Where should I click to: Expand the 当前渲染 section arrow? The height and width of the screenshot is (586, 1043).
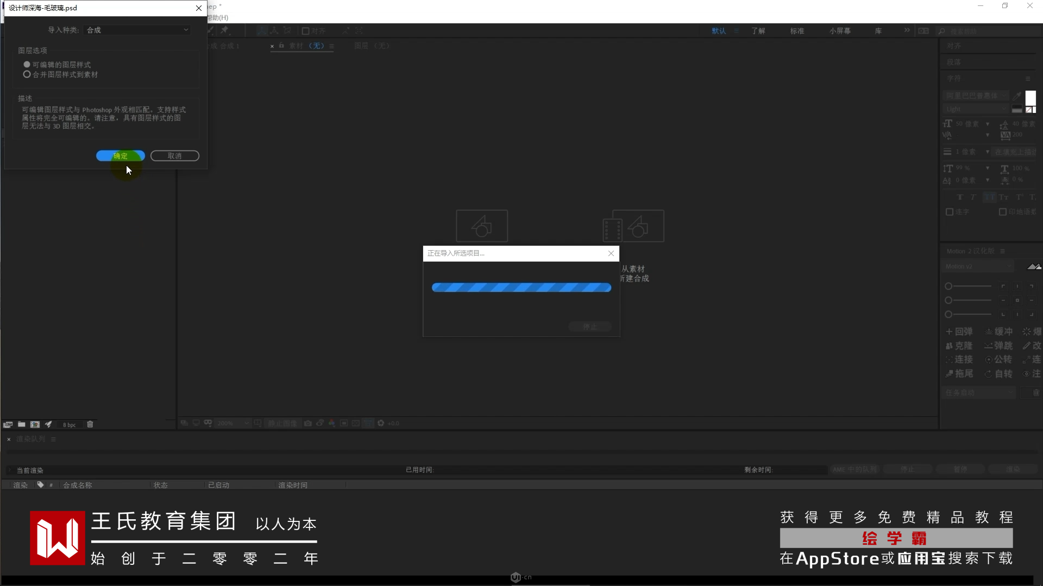pyautogui.click(x=9, y=470)
